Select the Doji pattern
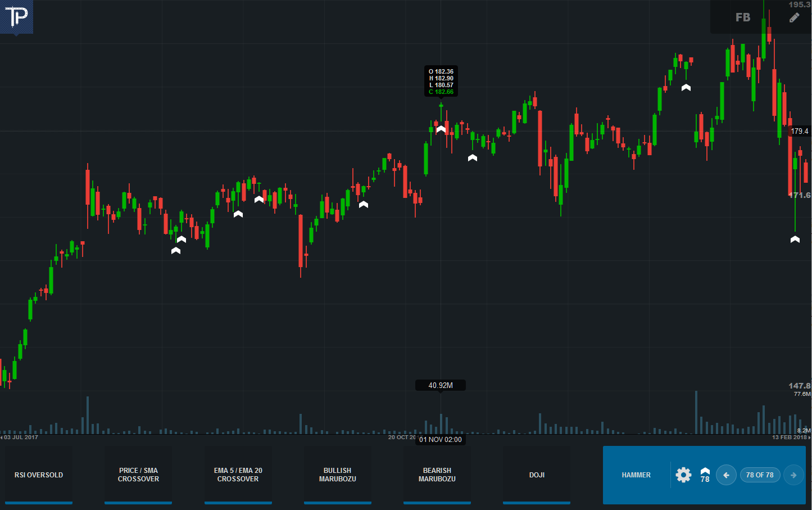The width and height of the screenshot is (812, 510). (537, 475)
